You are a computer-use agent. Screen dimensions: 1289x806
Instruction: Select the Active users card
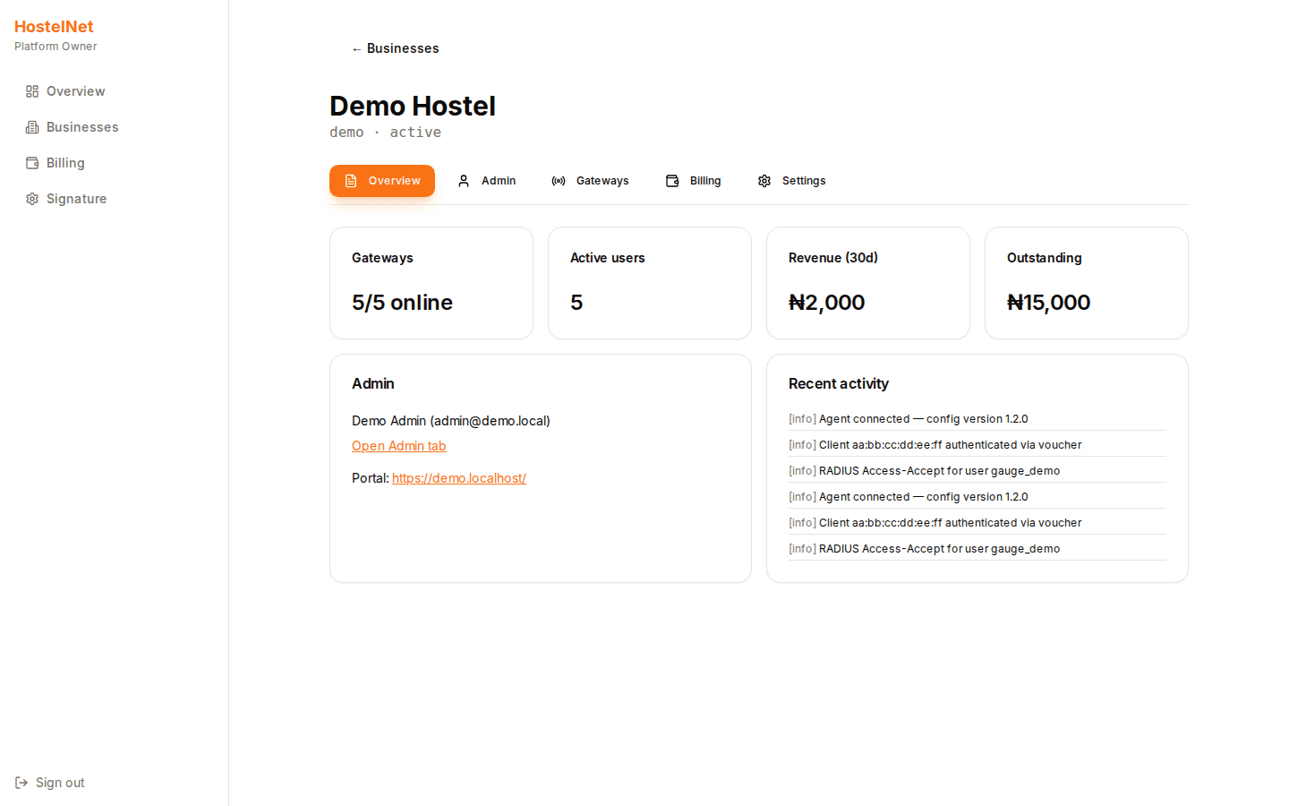(x=650, y=283)
